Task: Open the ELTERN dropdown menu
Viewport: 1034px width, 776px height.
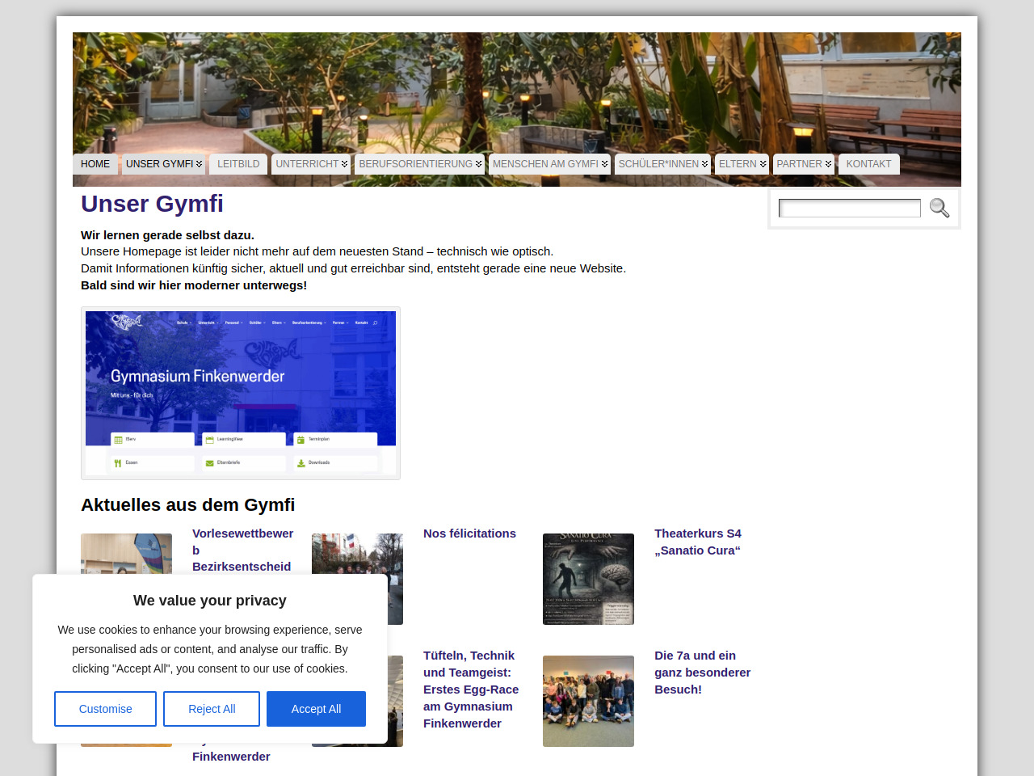Action: tap(742, 164)
